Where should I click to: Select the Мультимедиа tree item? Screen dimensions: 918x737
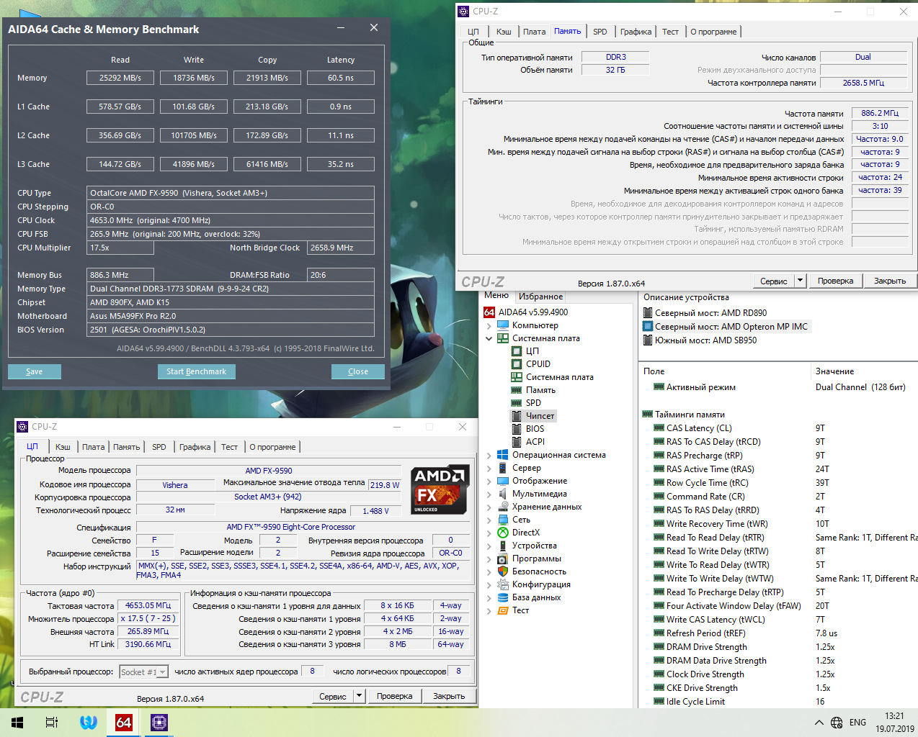click(539, 494)
